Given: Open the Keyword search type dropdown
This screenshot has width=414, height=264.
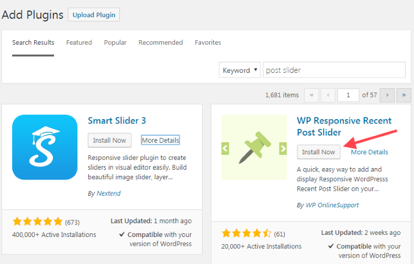Looking at the screenshot, I should [240, 70].
